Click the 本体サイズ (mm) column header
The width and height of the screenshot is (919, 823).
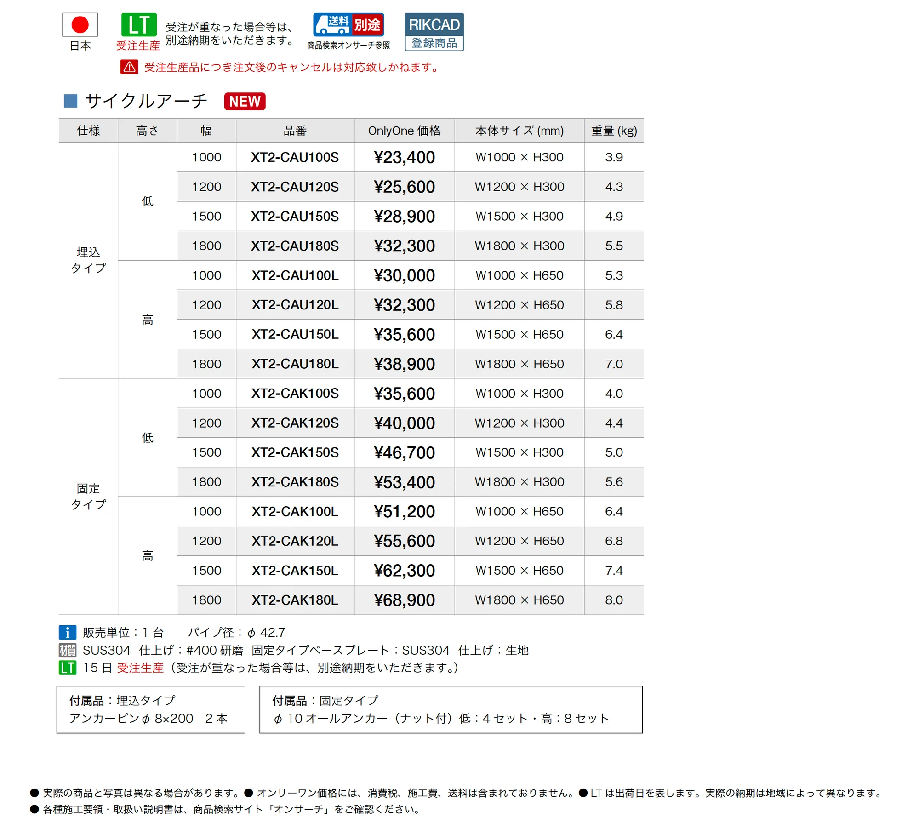point(519,131)
